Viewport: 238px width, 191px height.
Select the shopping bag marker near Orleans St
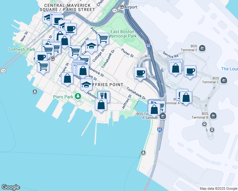(x=67, y=79)
